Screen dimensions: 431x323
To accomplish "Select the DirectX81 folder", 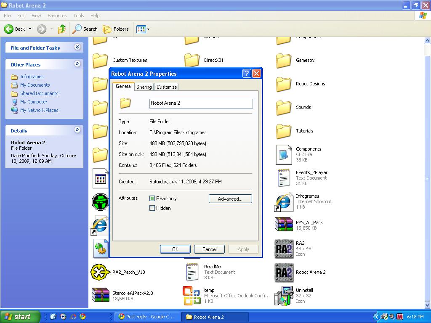I will pyautogui.click(x=204, y=61).
